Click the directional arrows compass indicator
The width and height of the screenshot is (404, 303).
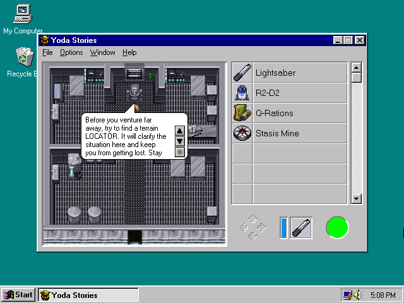pyautogui.click(x=252, y=227)
